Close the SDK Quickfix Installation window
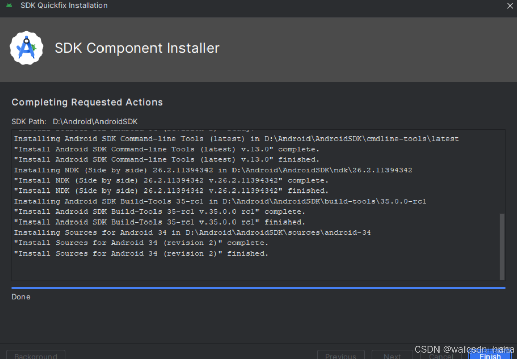The height and width of the screenshot is (359, 517). click(509, 6)
